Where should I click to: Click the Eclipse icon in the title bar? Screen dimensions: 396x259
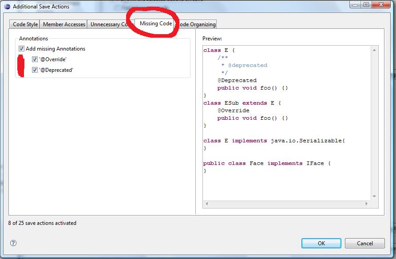pos(7,7)
